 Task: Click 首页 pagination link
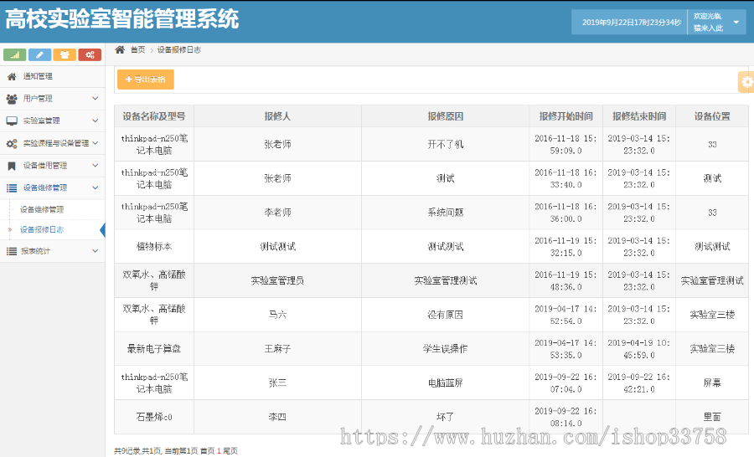(207, 451)
